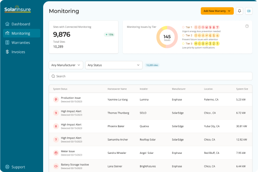Click the Battery Storage Inactive icon
The image size is (258, 172).
click(56, 166)
